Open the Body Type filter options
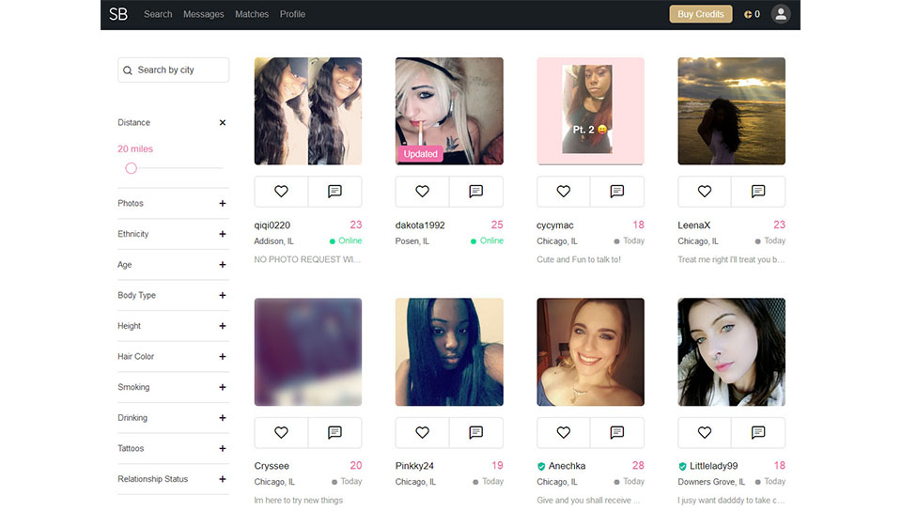Screen dimensions: 902x527 coord(223,295)
